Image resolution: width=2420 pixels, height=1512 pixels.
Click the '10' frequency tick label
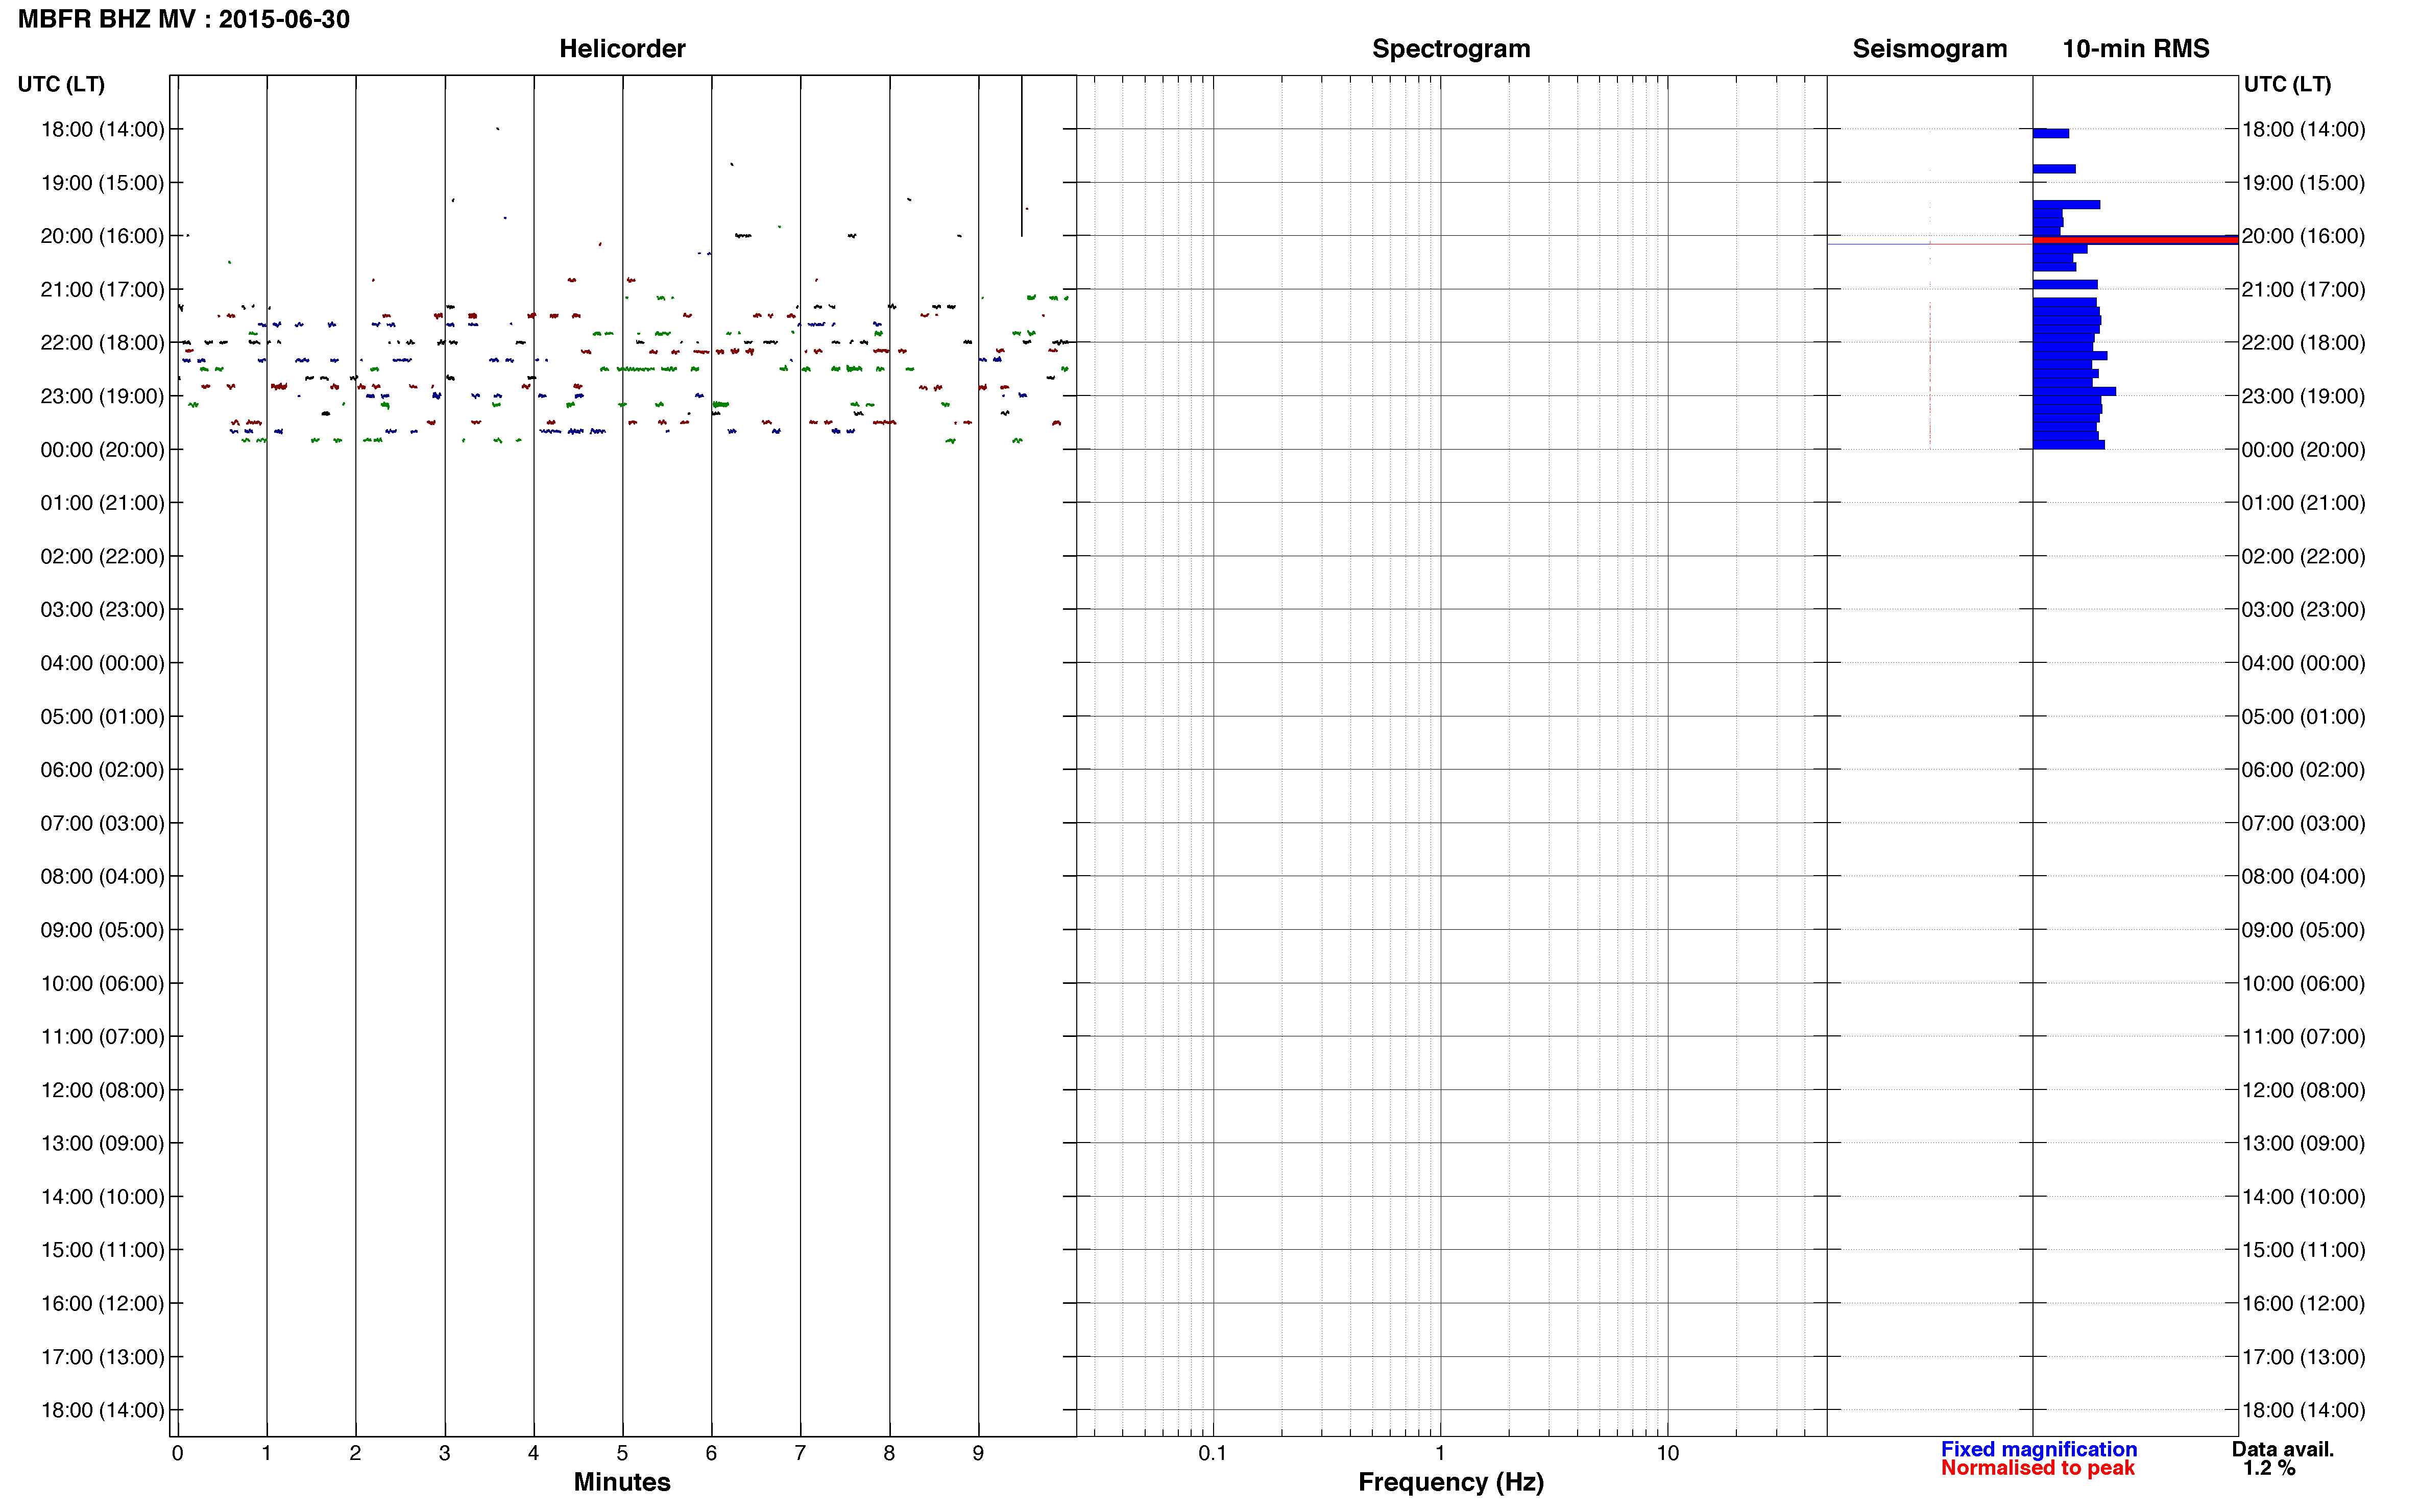[1667, 1453]
